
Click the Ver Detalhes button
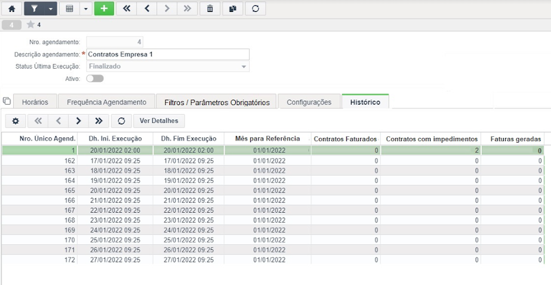pyautogui.click(x=159, y=121)
